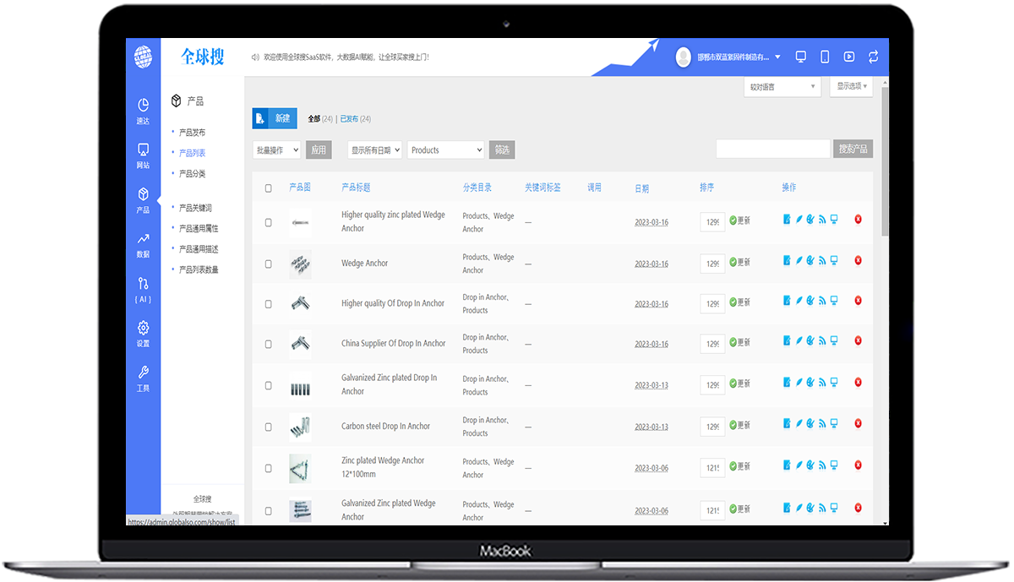Open 产品通用属性 in the product menu
Image resolution: width=1014 pixels, height=582 pixels.
coord(199,228)
